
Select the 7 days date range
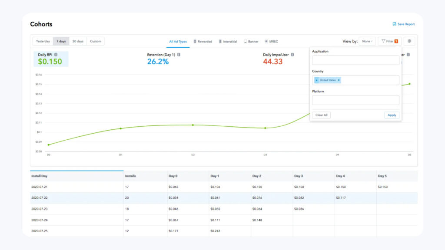61,41
